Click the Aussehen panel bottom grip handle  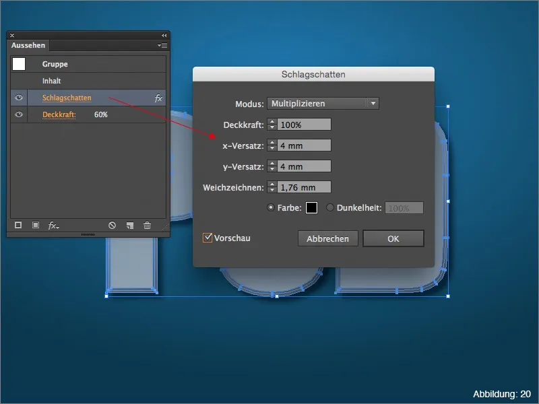click(x=88, y=234)
